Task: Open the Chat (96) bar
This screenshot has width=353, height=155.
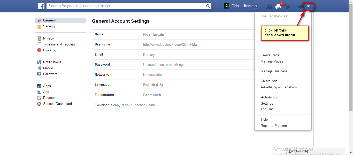Action: 316,151
